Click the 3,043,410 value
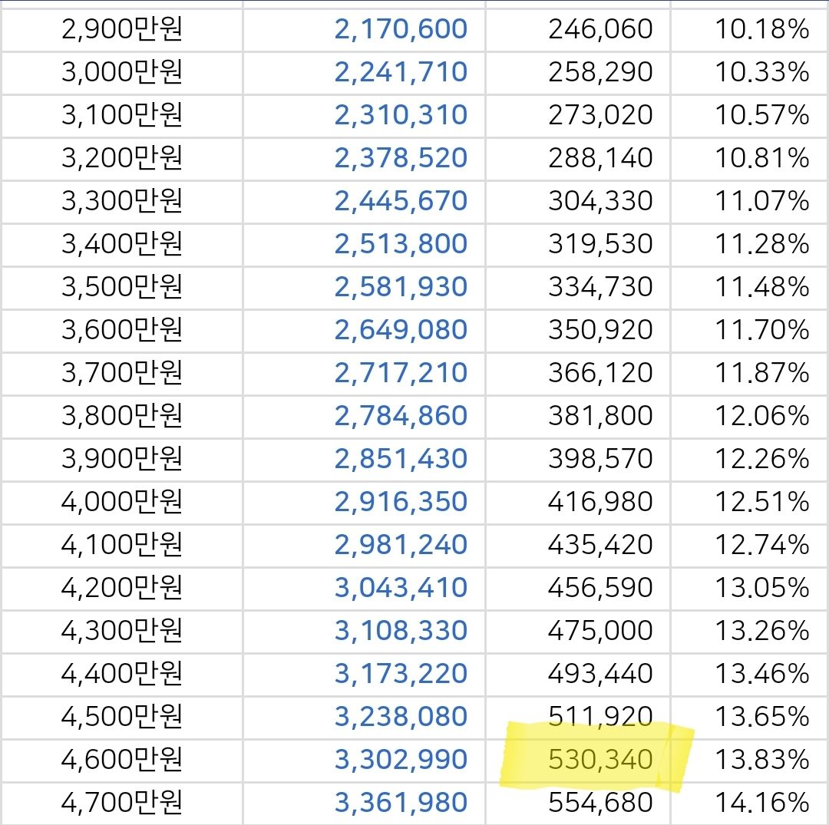Viewport: 829px width, 825px height. pyautogui.click(x=401, y=588)
